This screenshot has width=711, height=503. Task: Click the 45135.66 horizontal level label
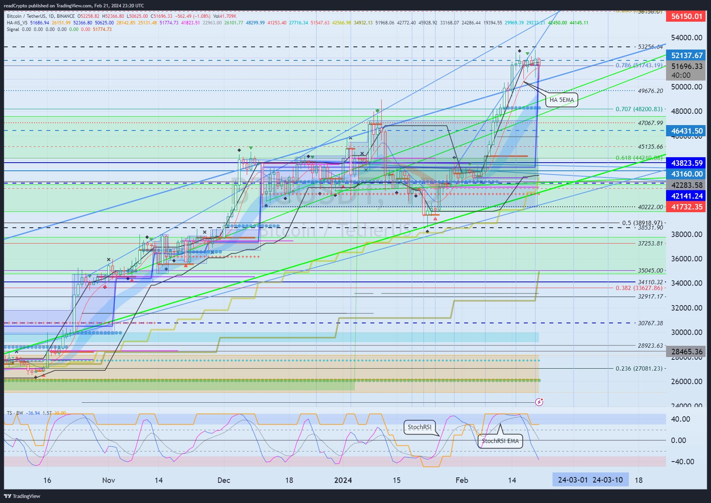(x=651, y=147)
